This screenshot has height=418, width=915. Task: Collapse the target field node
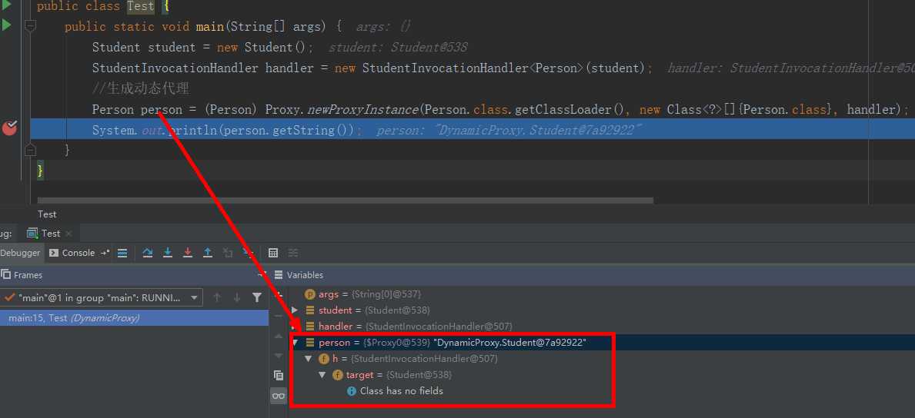[322, 375]
